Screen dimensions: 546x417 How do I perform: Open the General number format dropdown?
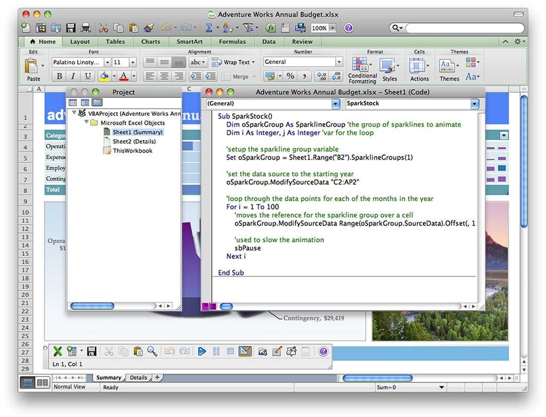[x=339, y=62]
